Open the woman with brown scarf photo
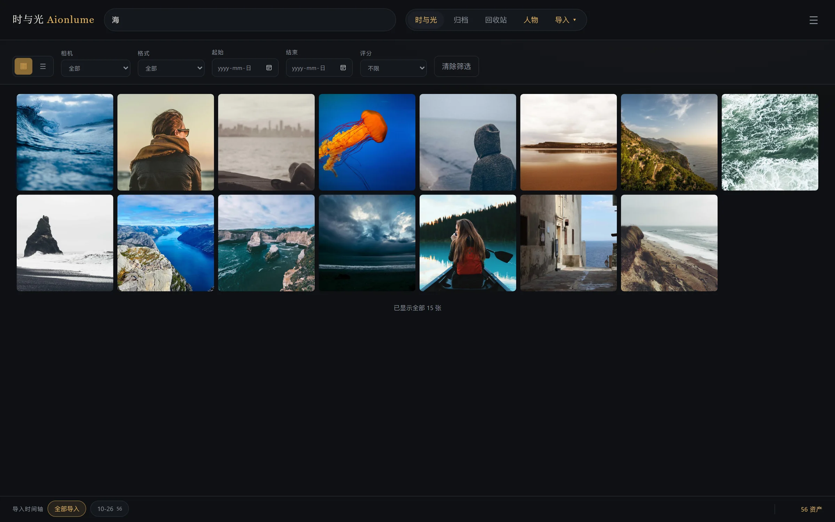This screenshot has height=522, width=835. (x=166, y=142)
